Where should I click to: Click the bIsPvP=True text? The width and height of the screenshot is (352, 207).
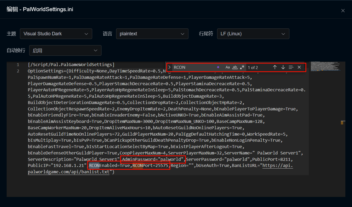[88, 140]
